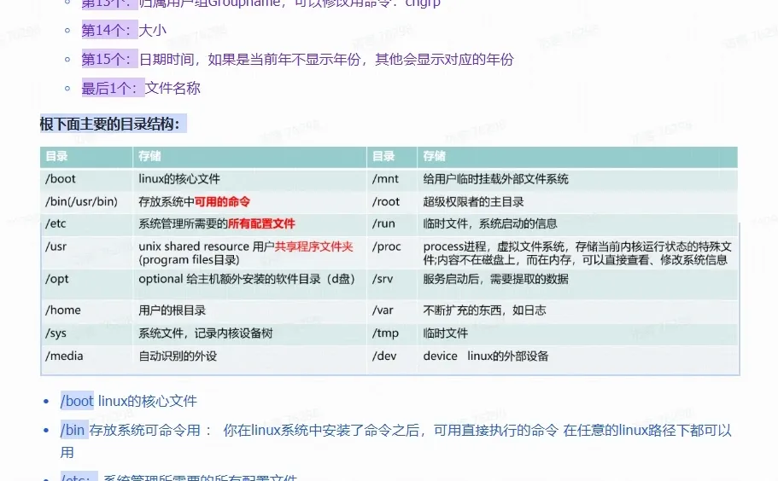
Task: Click the '/opt' table cell
Action: click(86, 284)
